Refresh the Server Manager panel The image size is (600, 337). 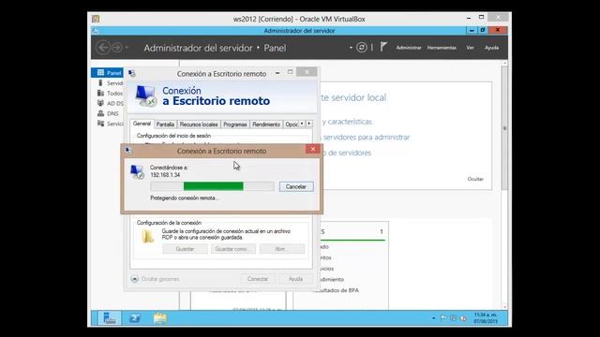click(361, 48)
